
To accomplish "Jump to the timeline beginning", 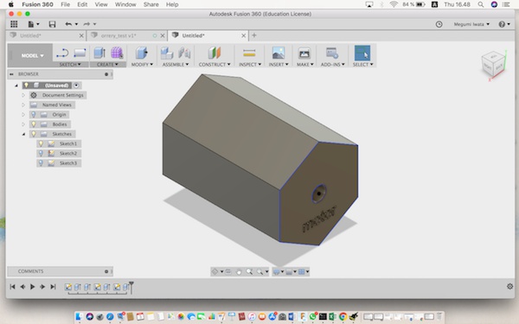I will (12, 287).
